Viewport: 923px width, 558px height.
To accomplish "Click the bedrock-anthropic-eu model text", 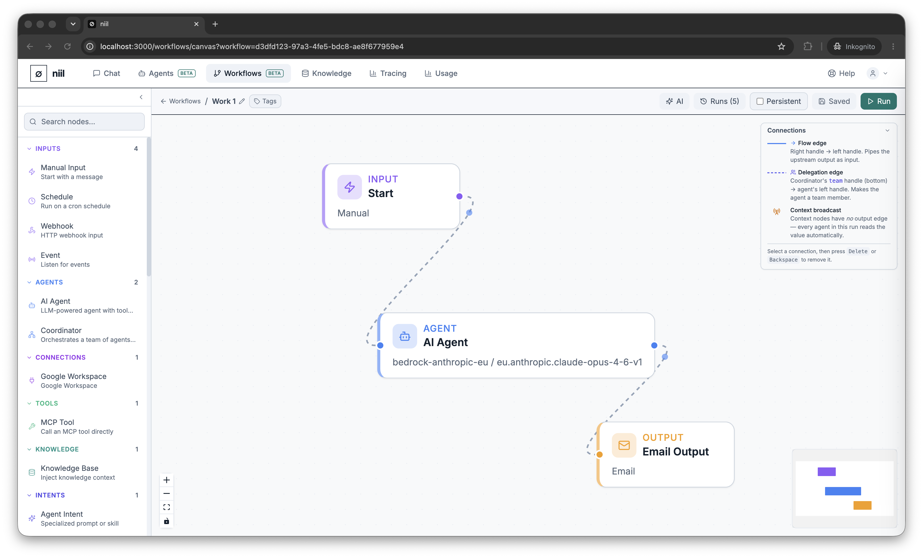I will tap(517, 362).
